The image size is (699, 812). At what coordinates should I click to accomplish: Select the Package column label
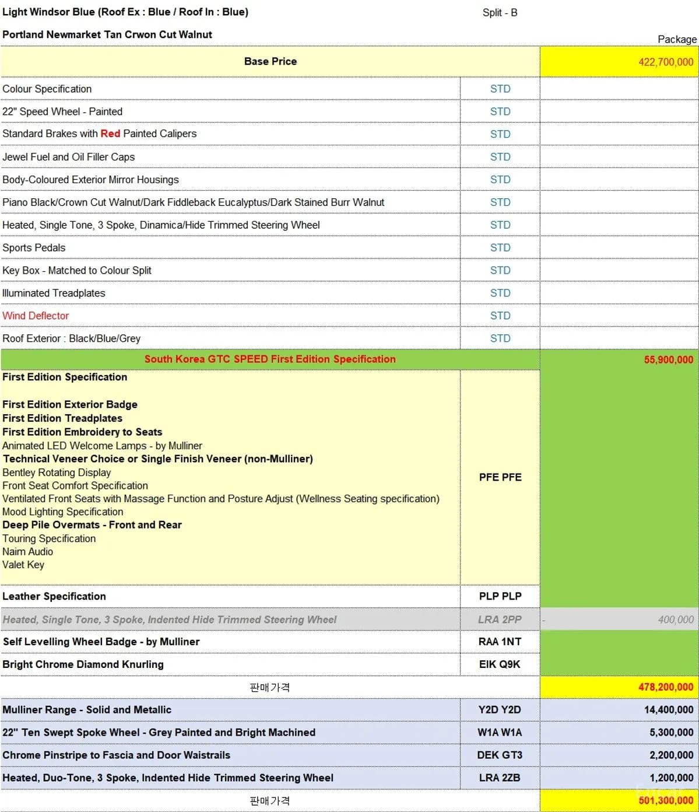click(x=677, y=39)
